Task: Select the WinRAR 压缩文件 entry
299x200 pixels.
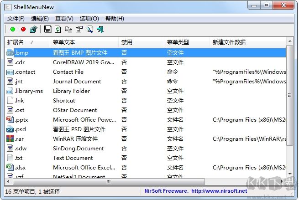Action: [x=75, y=139]
